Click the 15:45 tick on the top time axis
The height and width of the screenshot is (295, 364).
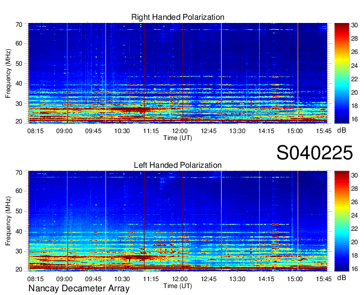[324, 131]
